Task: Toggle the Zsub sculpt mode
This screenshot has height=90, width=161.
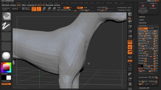Action: click(x=86, y=8)
